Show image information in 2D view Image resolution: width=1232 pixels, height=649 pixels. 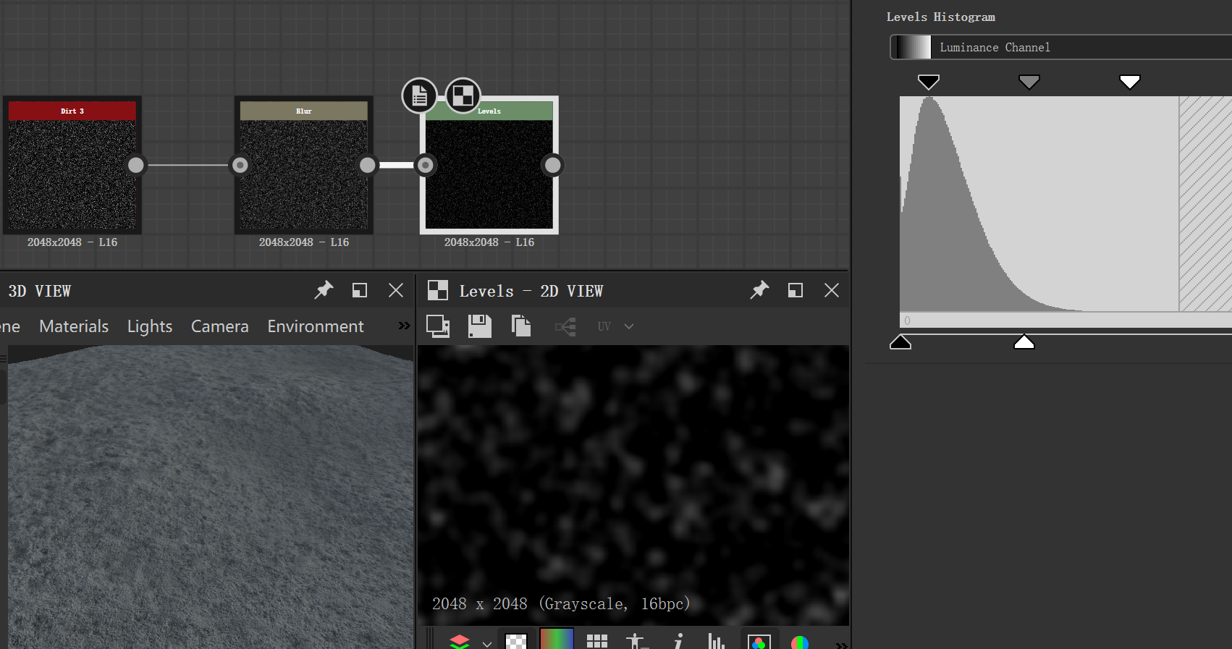tap(678, 641)
